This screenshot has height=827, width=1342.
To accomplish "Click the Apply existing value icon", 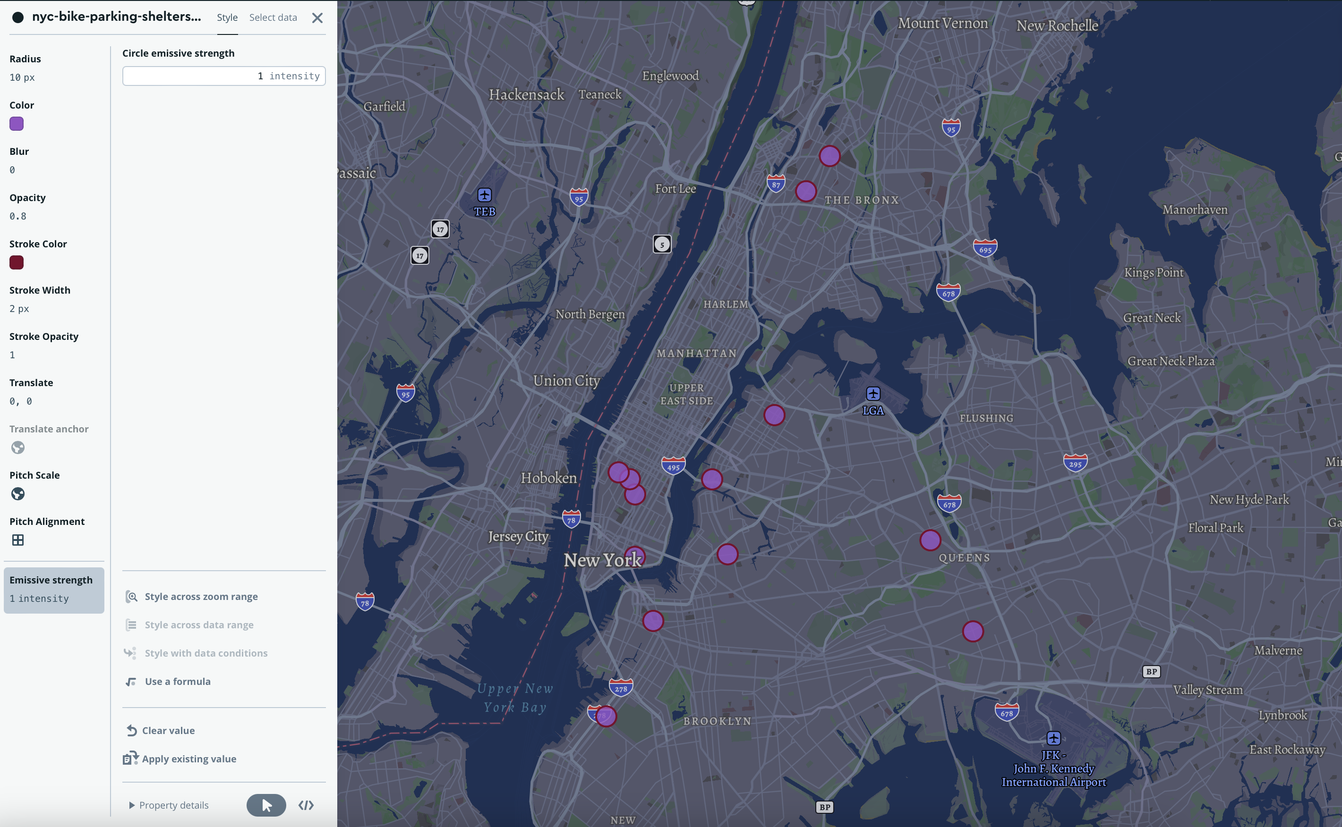I will pyautogui.click(x=130, y=758).
